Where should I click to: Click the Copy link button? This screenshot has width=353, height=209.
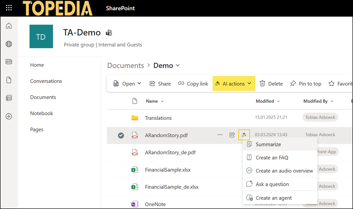tap(193, 84)
